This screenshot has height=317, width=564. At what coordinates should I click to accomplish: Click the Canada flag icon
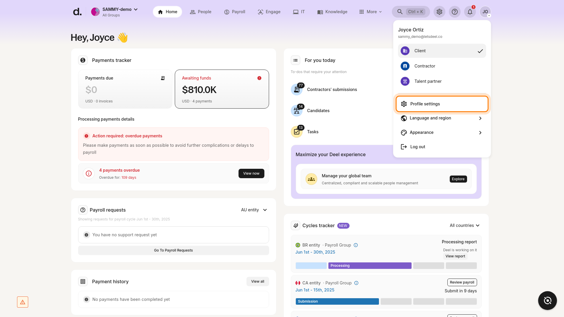click(298, 283)
